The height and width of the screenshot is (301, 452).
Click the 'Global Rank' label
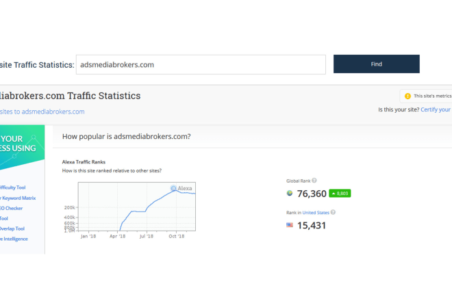[x=299, y=181]
